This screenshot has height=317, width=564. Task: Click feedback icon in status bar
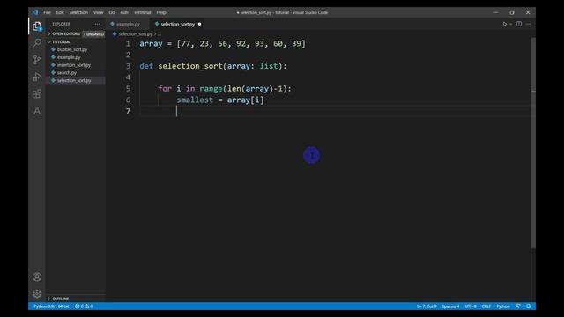(x=517, y=306)
